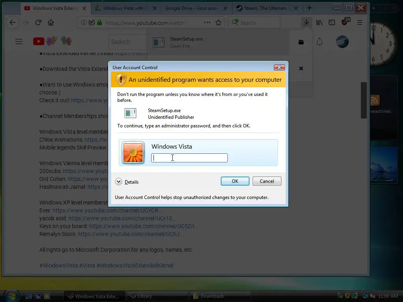This screenshot has height=302, width=403.
Task: Open the #WindowsVistaExtendedKernel hashtag link
Action: (x=135, y=265)
